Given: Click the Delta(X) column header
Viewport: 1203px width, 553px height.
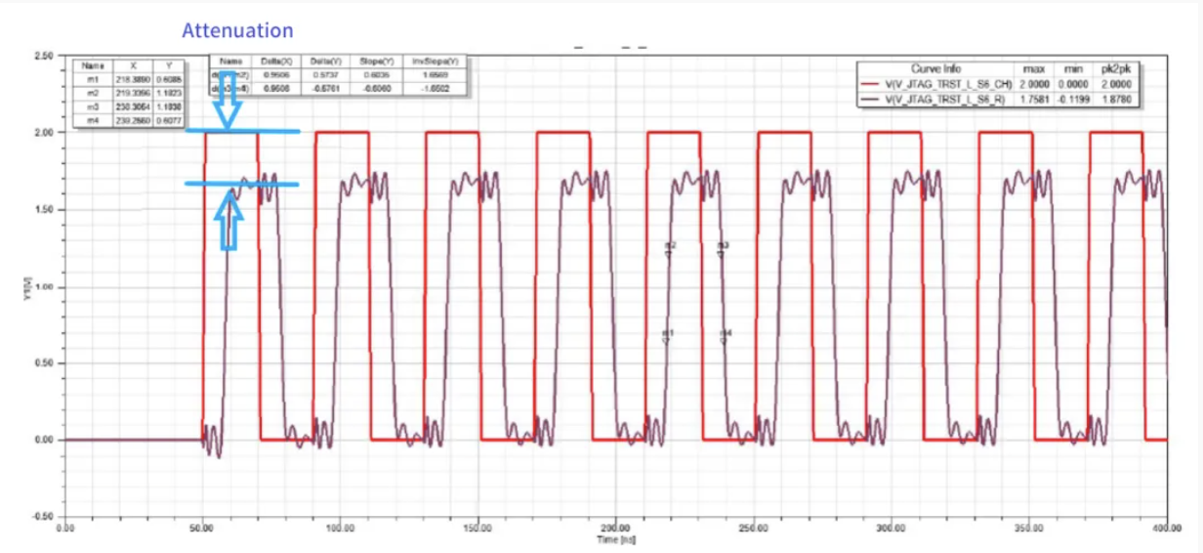Looking at the screenshot, I should [275, 60].
